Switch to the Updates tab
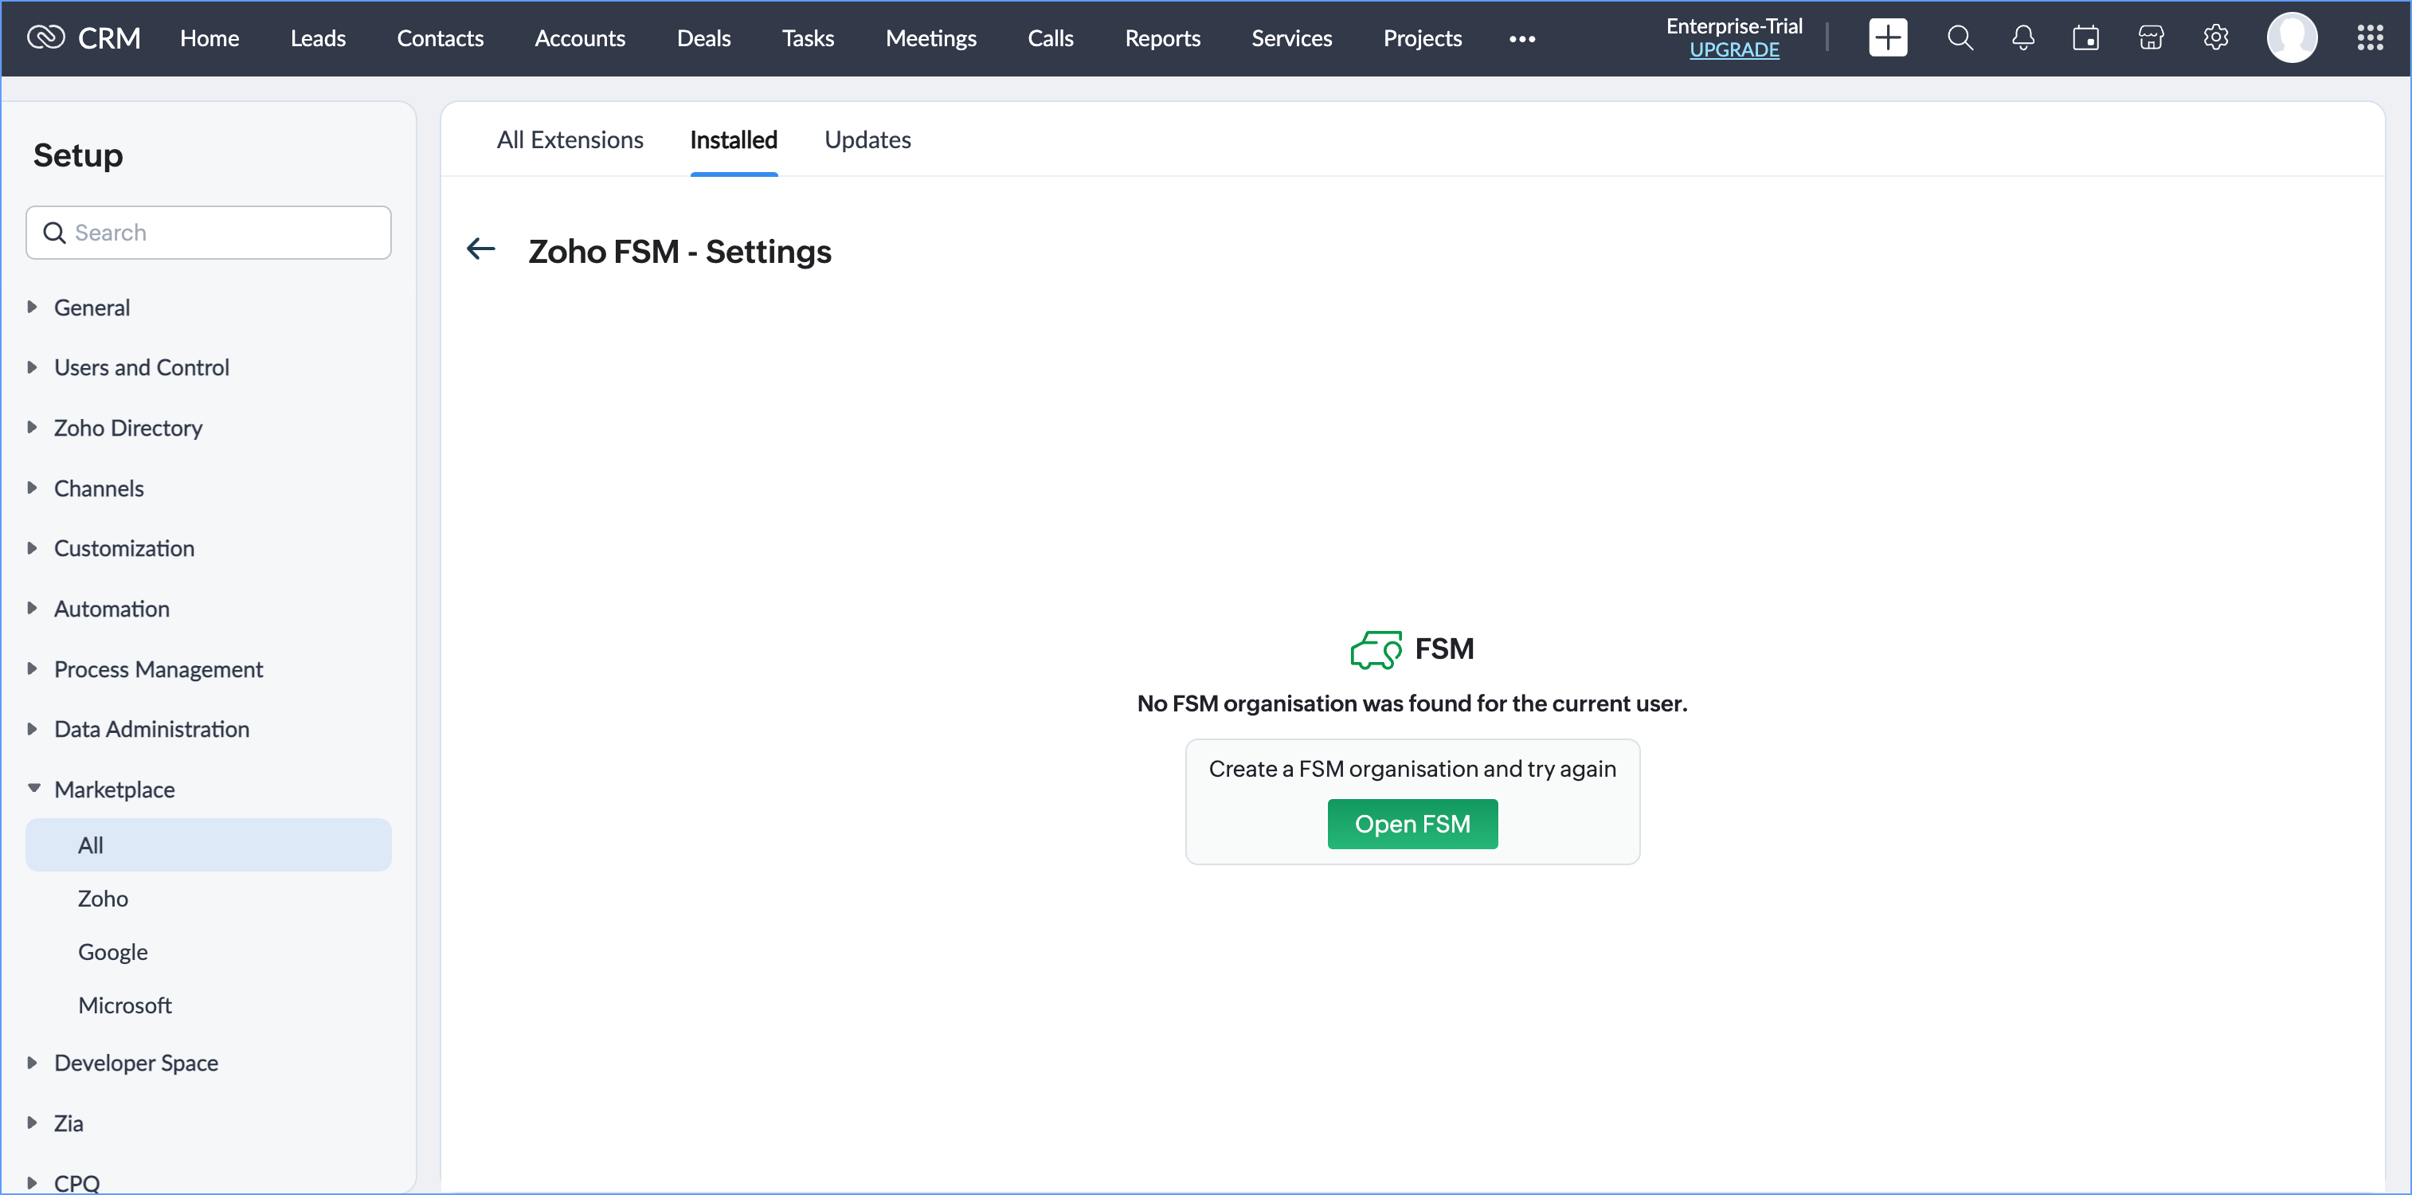This screenshot has width=2412, height=1195. (x=867, y=139)
